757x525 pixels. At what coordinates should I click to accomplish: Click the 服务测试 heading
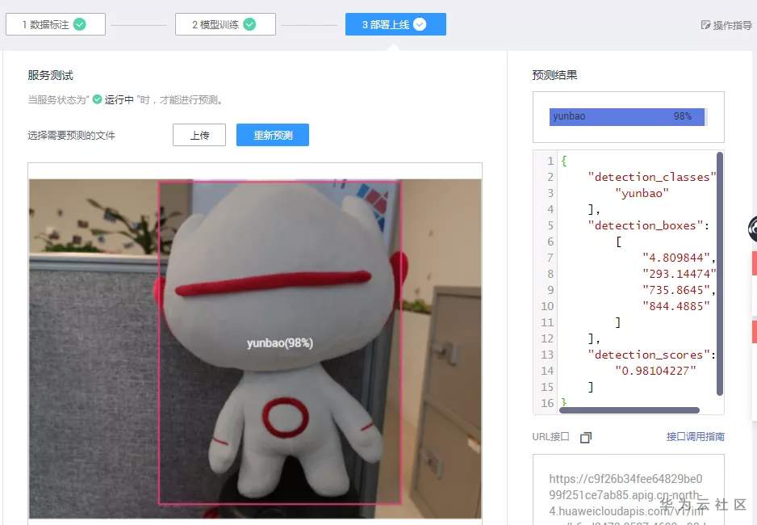50,75
